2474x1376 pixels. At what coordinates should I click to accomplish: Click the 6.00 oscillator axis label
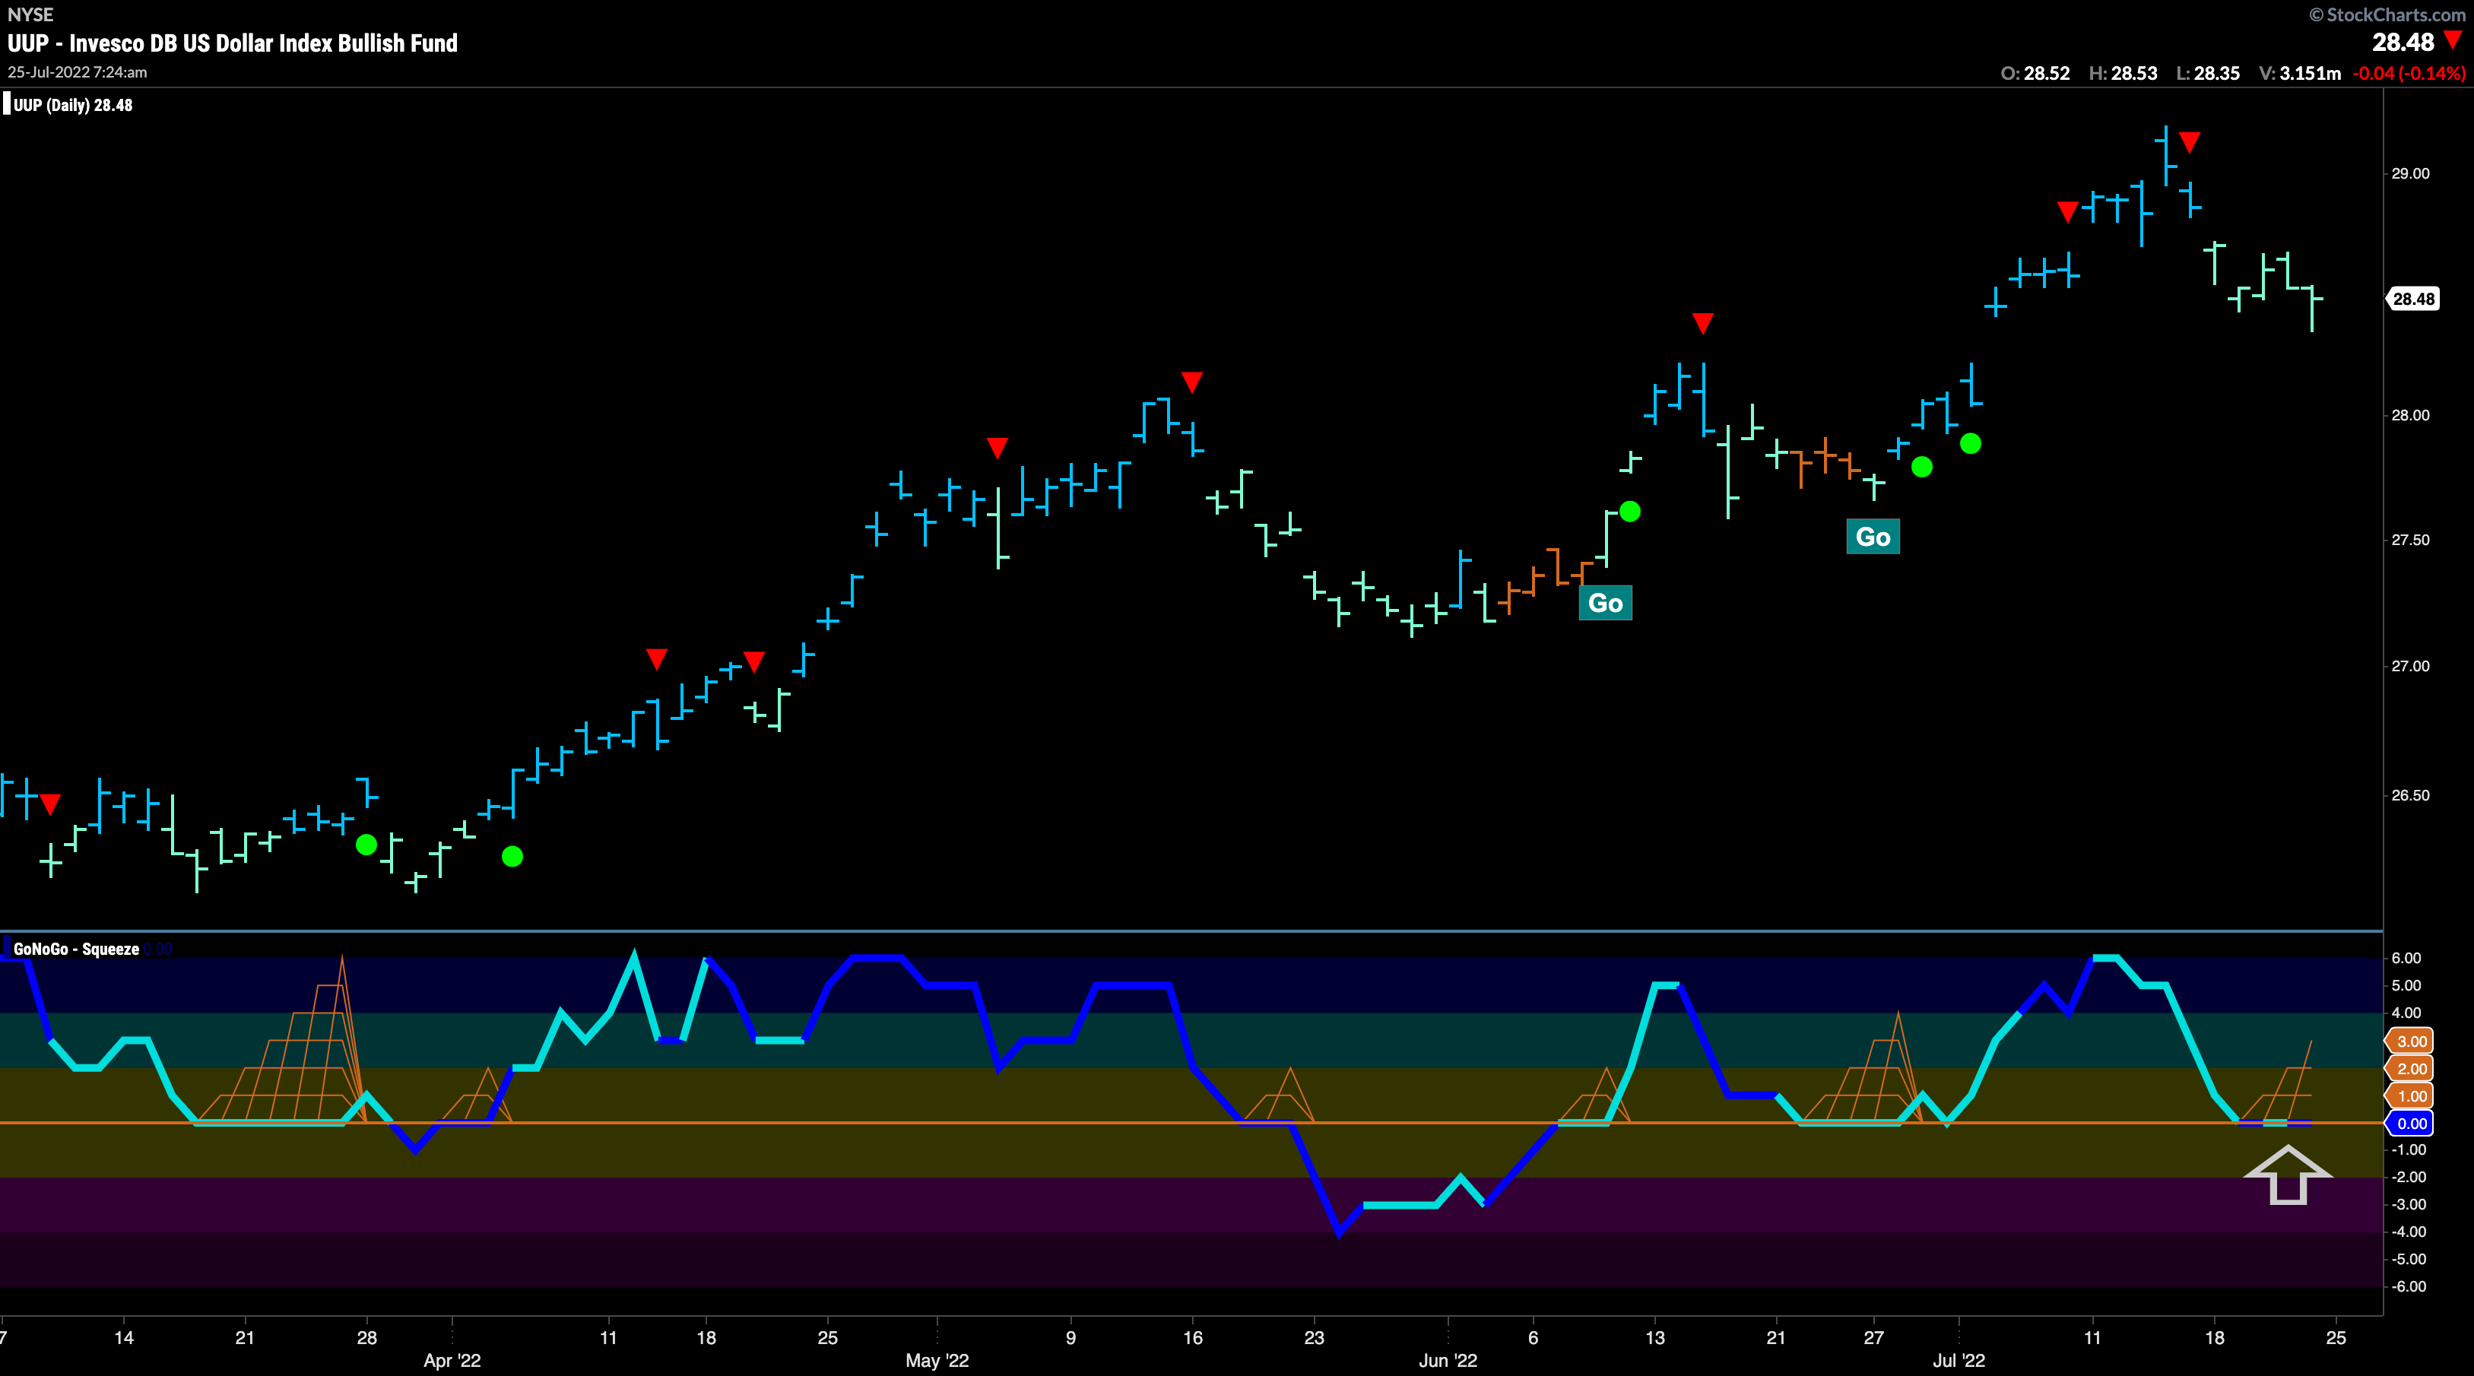click(2406, 959)
